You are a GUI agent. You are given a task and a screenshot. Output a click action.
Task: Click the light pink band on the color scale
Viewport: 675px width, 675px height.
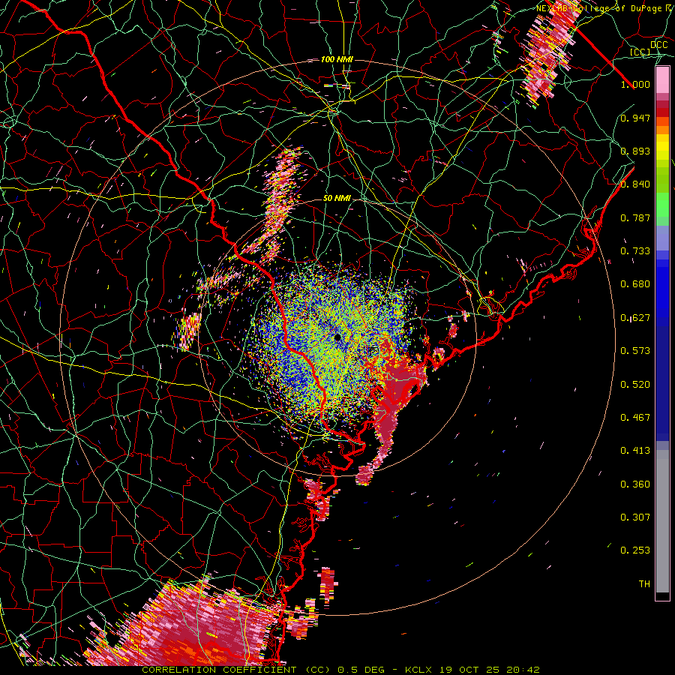coord(662,80)
